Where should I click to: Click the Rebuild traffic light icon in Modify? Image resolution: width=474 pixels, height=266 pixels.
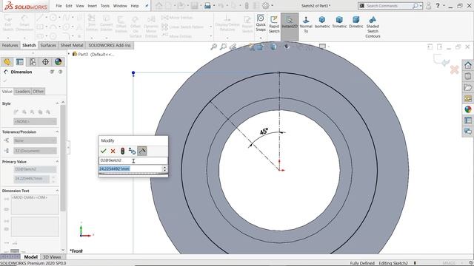(122, 151)
